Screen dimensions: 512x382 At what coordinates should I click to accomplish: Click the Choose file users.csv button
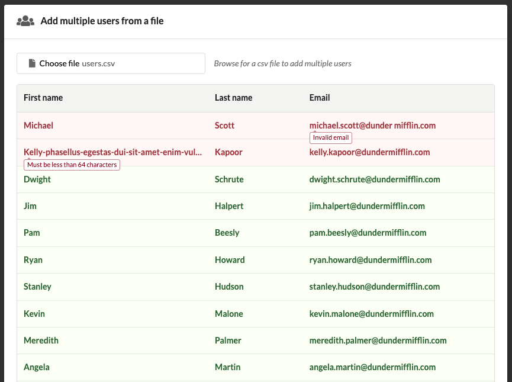[111, 63]
